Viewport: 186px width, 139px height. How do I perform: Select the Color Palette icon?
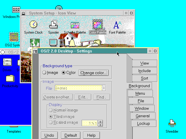coord(98,25)
